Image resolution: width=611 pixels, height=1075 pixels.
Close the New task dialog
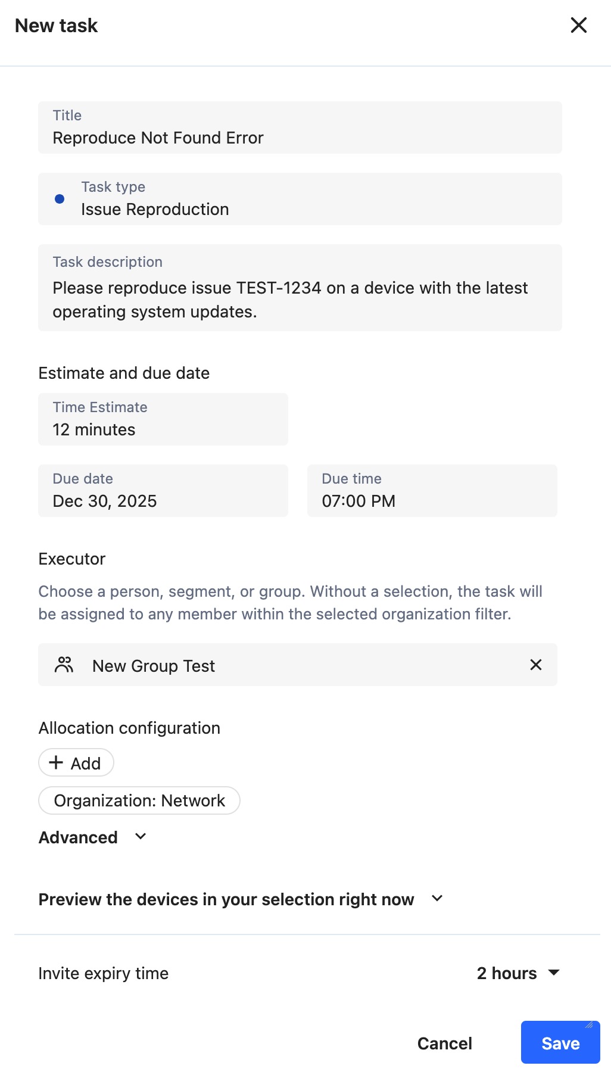(578, 25)
